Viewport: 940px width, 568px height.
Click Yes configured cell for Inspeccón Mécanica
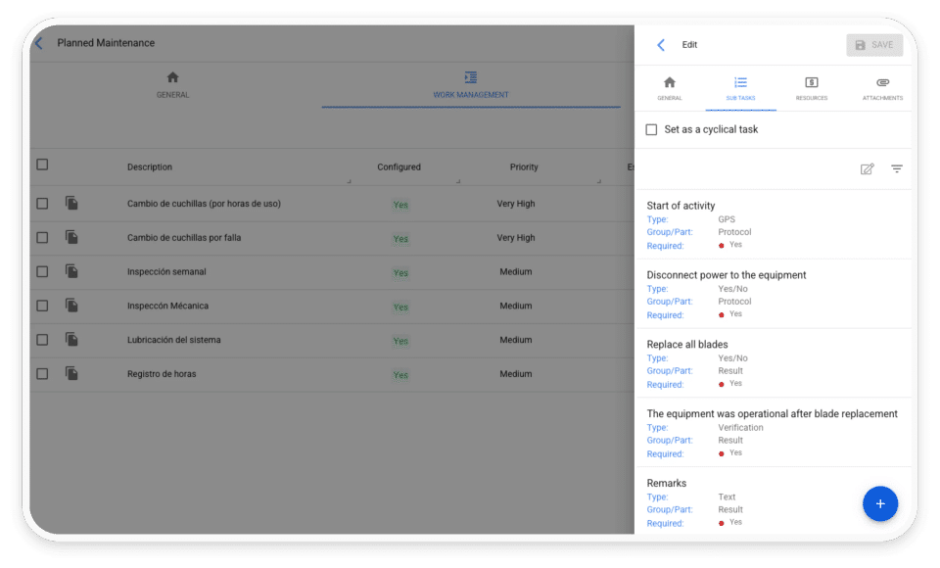coord(400,308)
